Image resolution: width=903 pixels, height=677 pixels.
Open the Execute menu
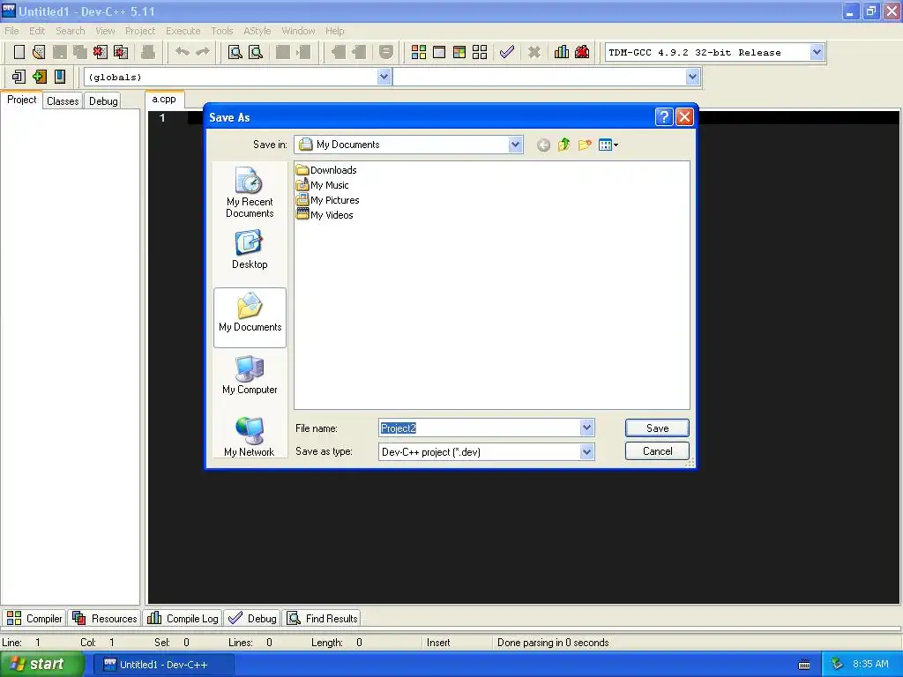pyautogui.click(x=183, y=31)
